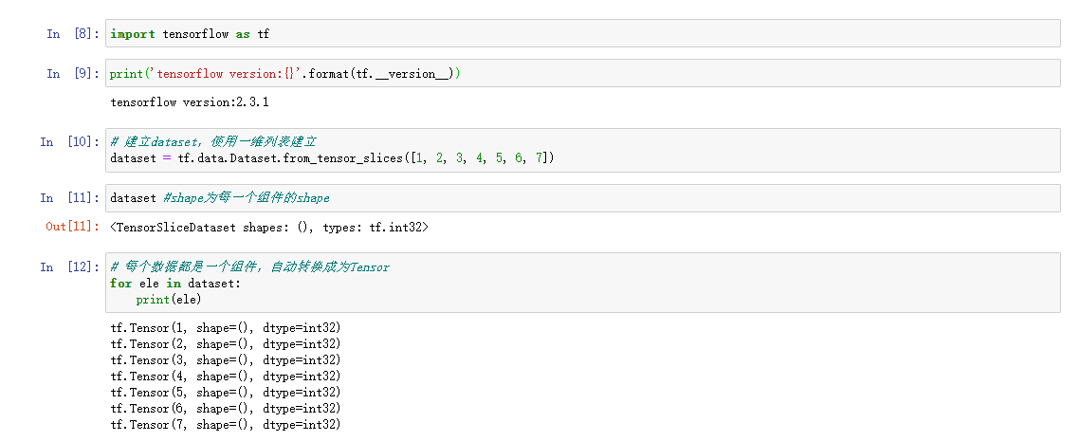The image size is (1080, 441).
Task: Click the 'import tensorflow as tf' code cell
Action: [583, 34]
